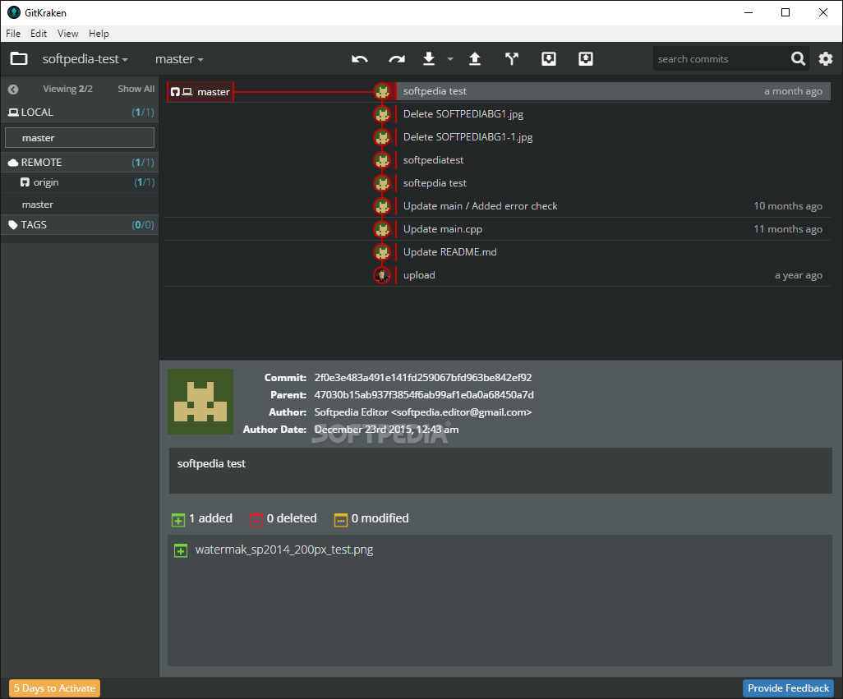
Task: Click the '1 added' green plus icon
Action: (178, 520)
